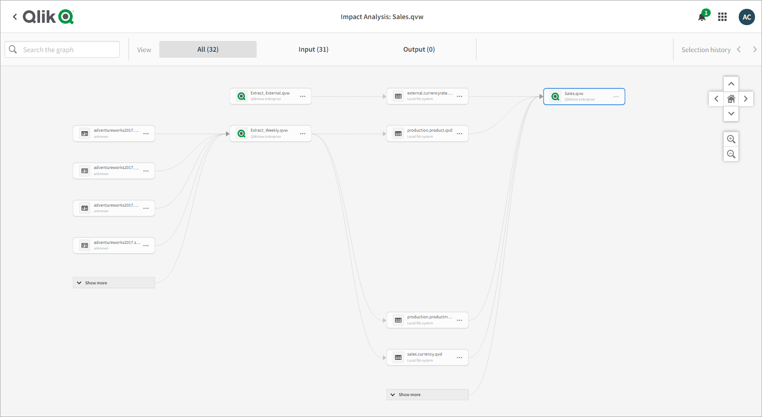Screen dimensions: 762x417
Task: Switch to the Output (0) tab
Action: point(419,49)
